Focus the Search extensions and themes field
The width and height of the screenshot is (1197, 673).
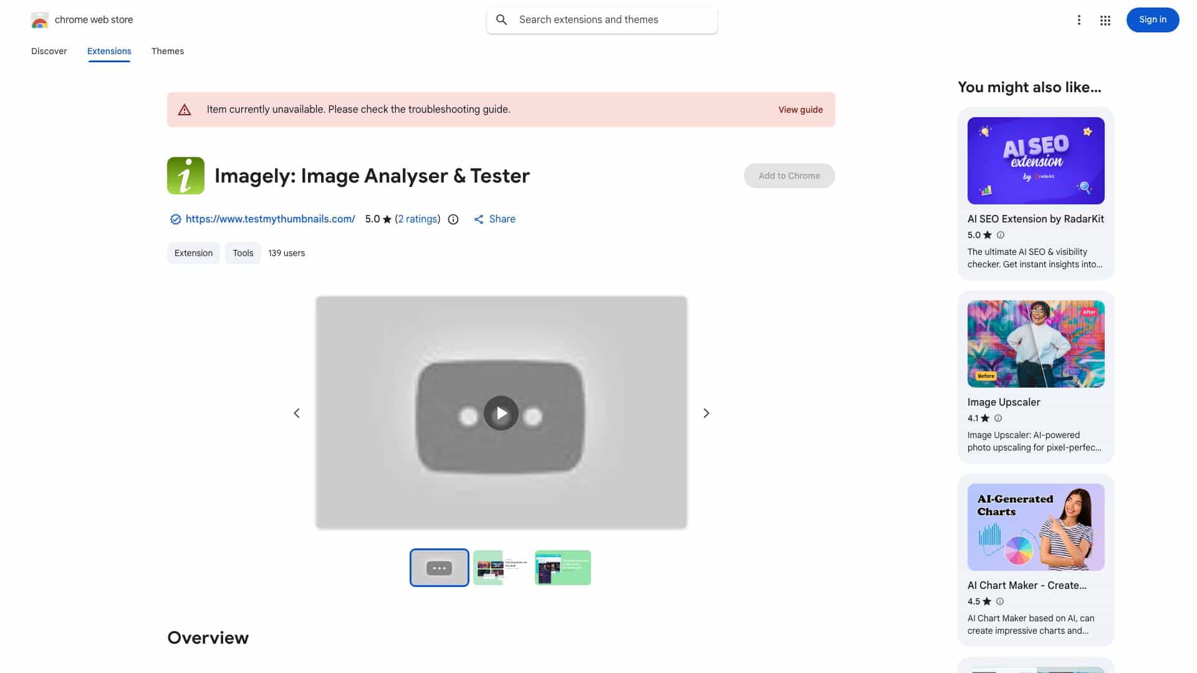tap(602, 20)
